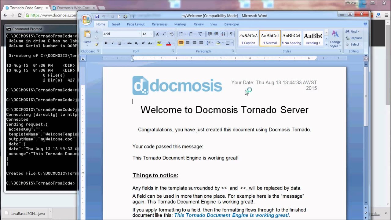Click the text Highlight Color icon
Image resolution: width=391 pixels, height=220 pixels.
pos(159,43)
